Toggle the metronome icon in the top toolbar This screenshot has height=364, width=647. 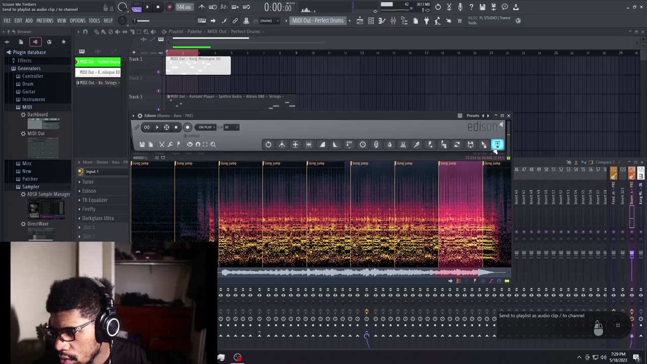click(x=202, y=7)
